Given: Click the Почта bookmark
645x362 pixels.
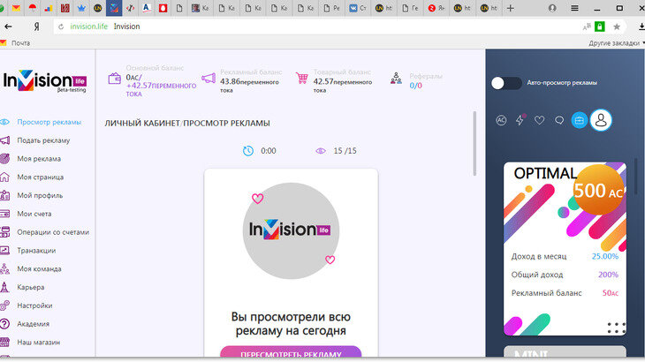Looking at the screenshot, I should 16,43.
